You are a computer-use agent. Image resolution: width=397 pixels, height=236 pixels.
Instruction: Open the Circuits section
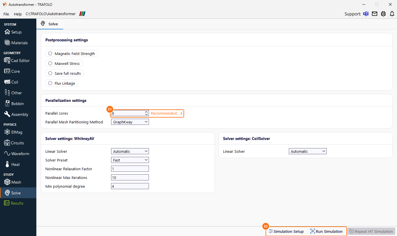tap(14, 143)
